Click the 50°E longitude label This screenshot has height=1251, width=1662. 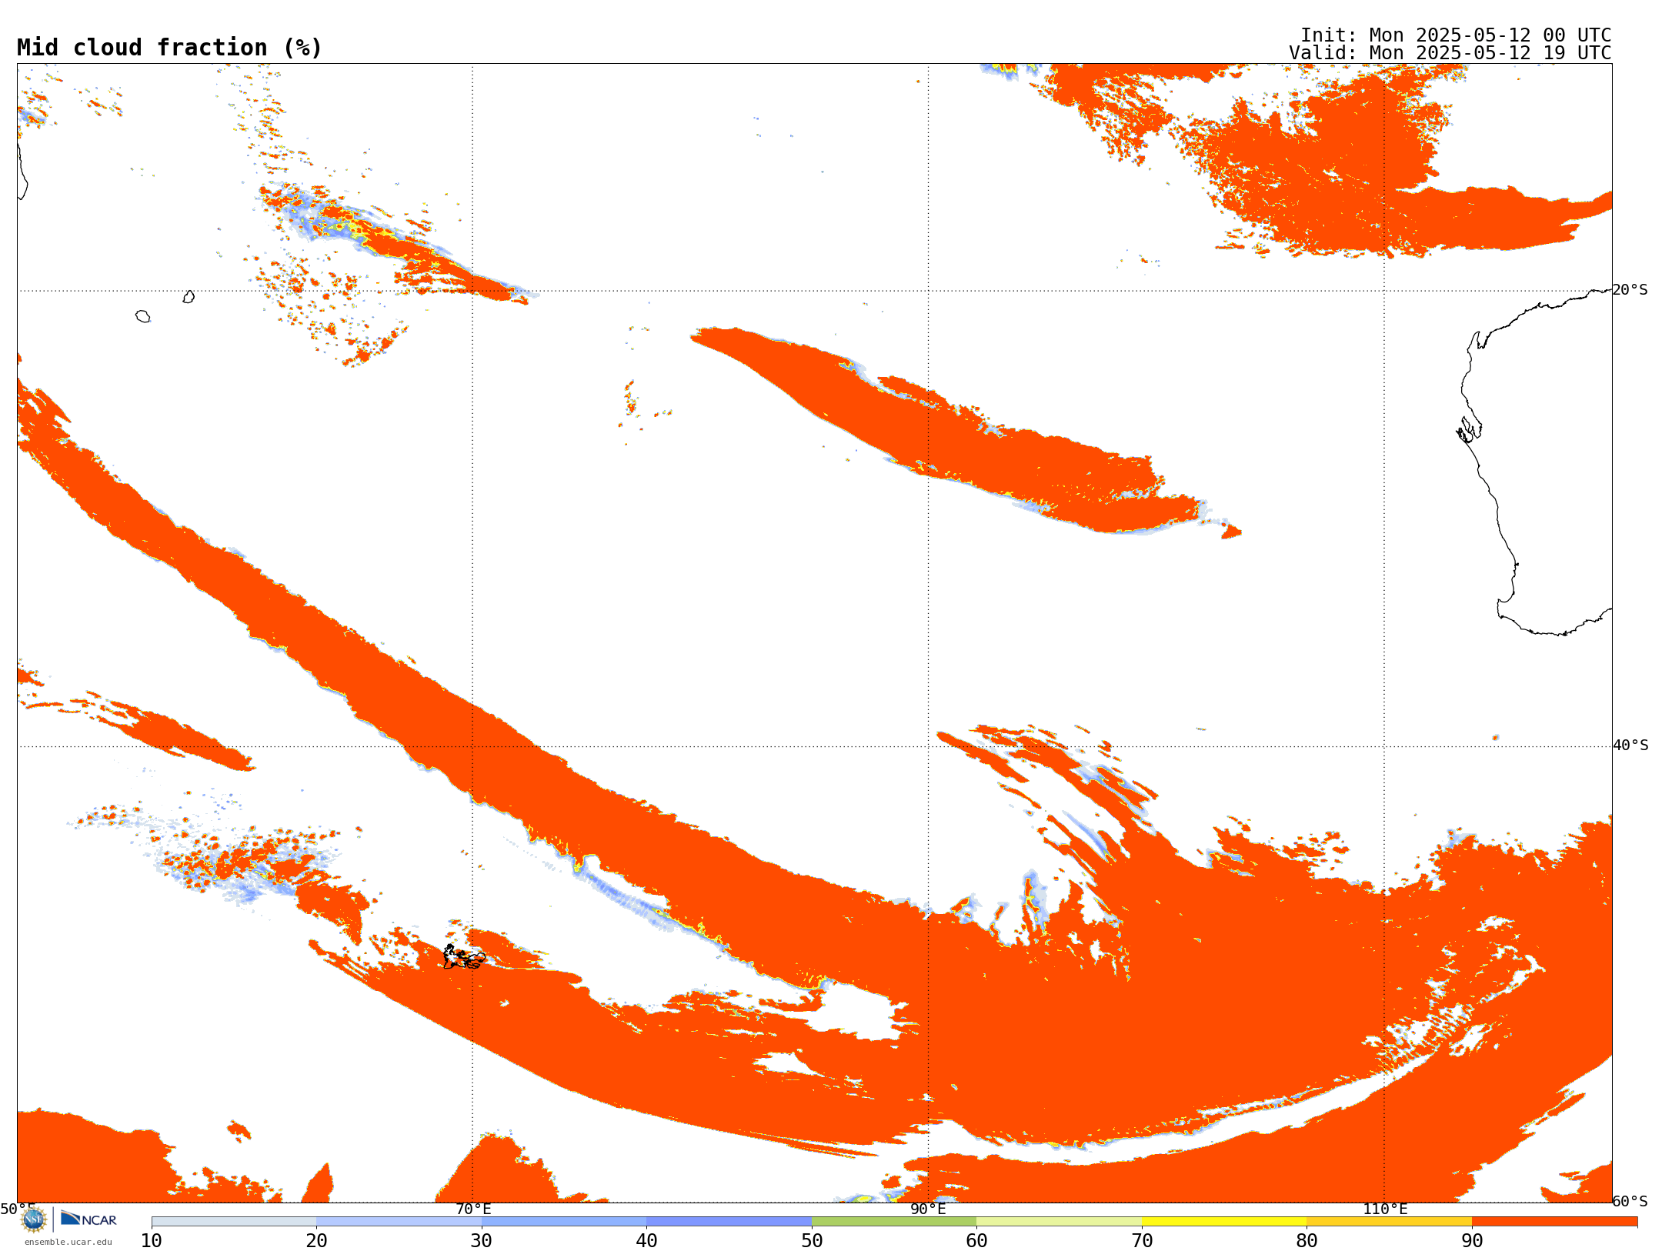18,1209
